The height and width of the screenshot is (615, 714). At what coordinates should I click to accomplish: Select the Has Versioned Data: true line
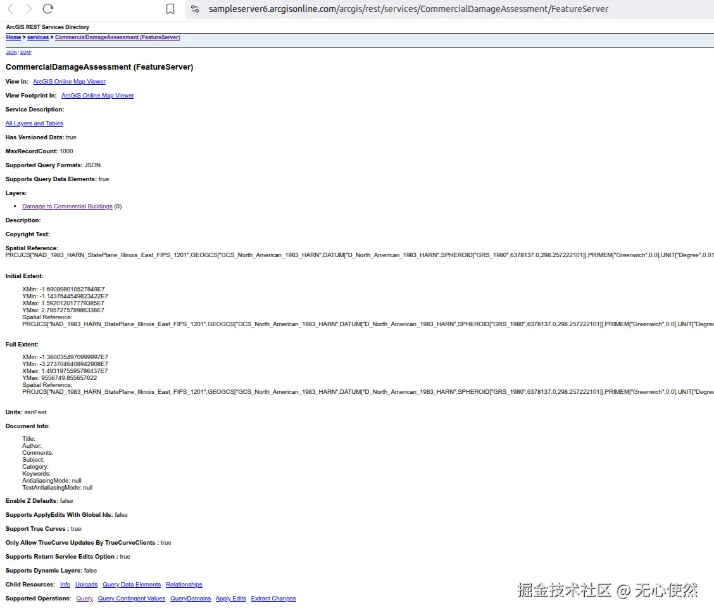[41, 137]
